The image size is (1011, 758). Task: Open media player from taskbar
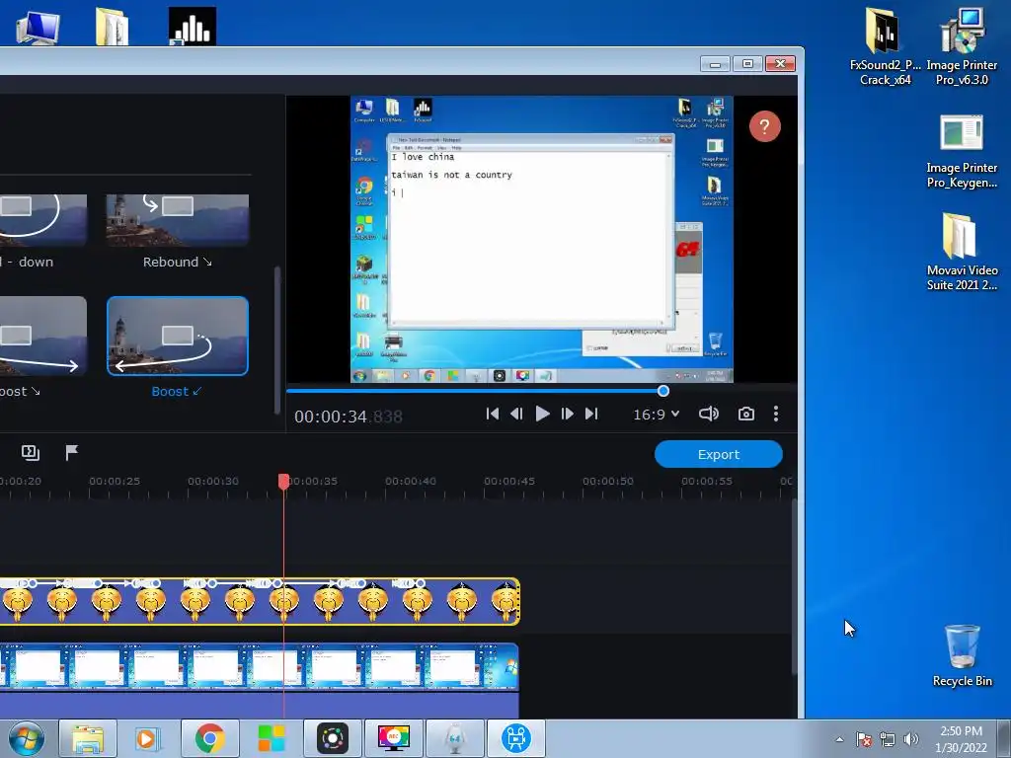click(148, 738)
